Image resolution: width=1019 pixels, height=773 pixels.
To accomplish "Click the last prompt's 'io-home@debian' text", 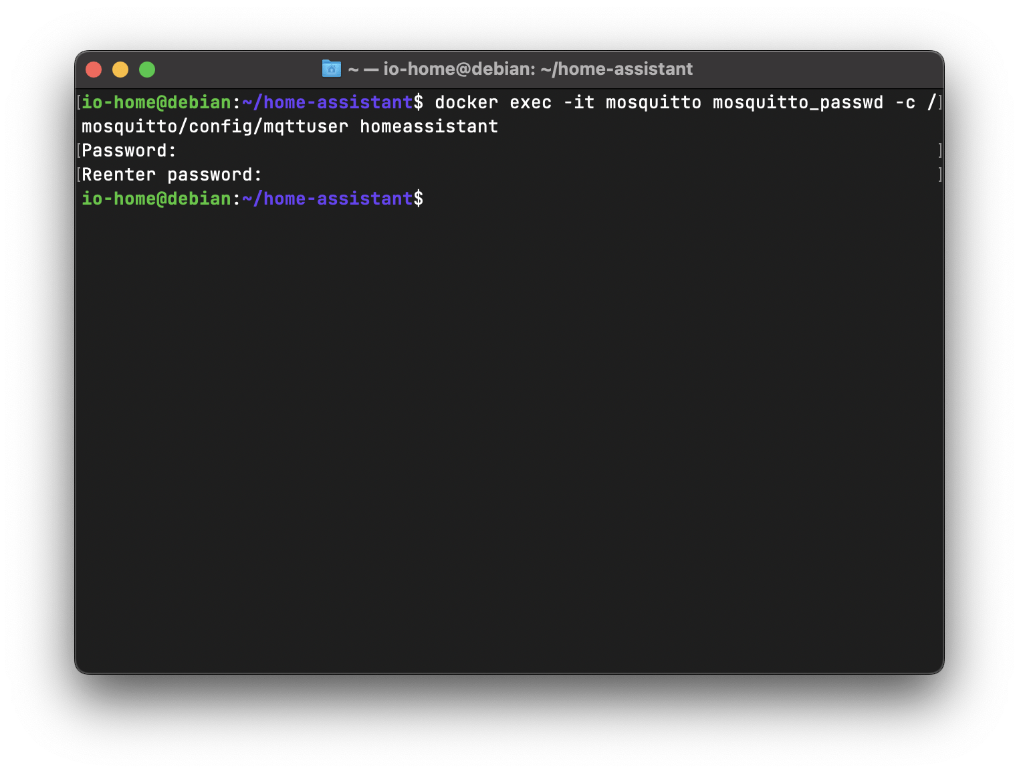I will [156, 199].
